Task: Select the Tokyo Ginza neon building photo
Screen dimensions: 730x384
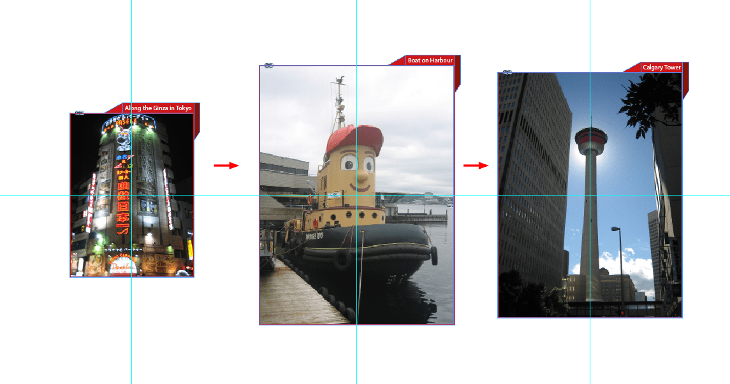Action: coord(132,195)
